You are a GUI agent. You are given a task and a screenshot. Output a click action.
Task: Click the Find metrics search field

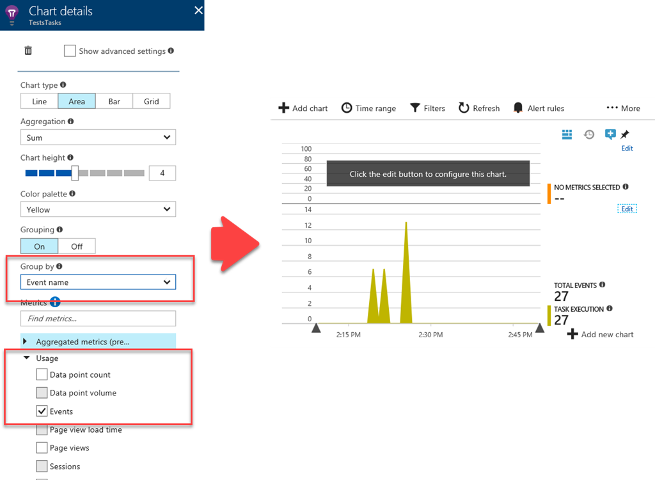click(98, 319)
